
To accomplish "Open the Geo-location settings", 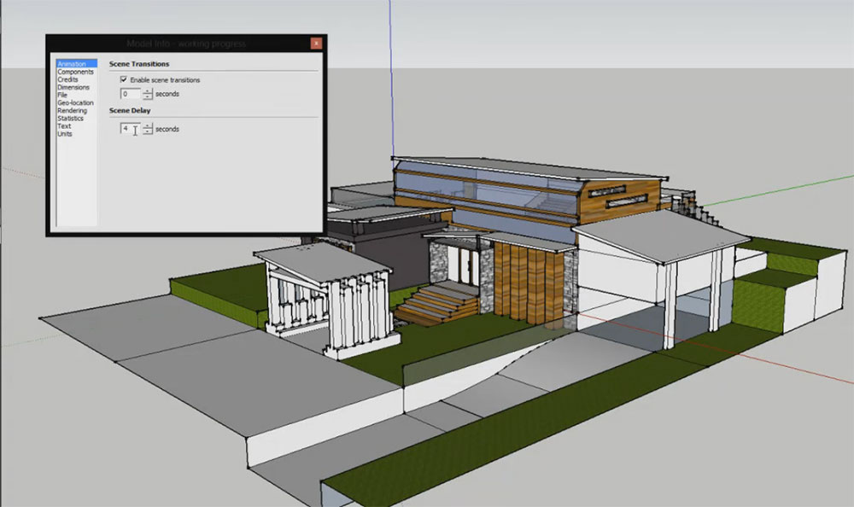I will (75, 102).
